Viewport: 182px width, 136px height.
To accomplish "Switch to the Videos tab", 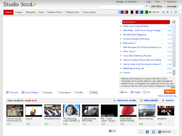I will pos(8,12).
